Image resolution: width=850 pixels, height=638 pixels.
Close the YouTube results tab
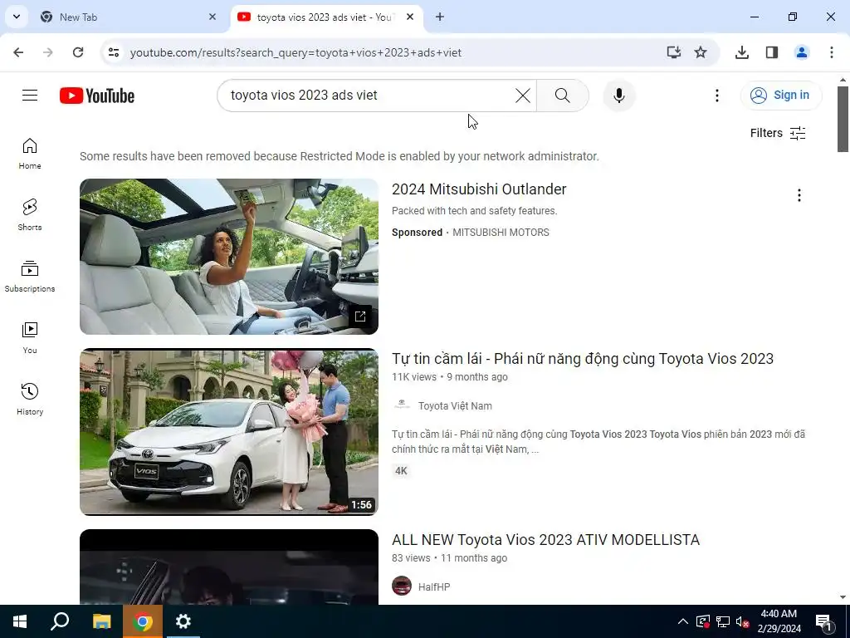tap(410, 17)
